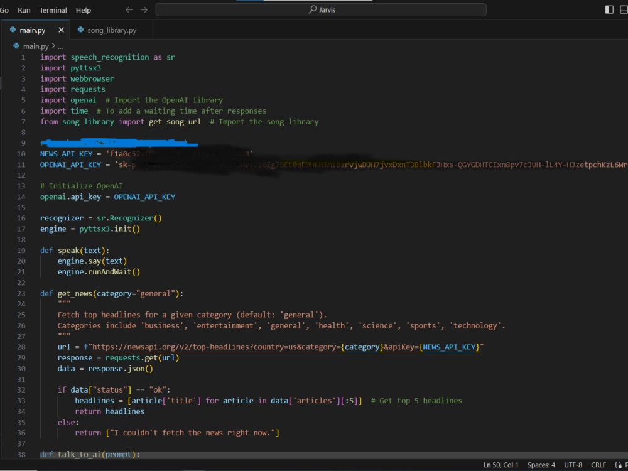628x471 pixels.
Task: Click 'from song_library import get_song_url' line
Action: tap(120, 122)
